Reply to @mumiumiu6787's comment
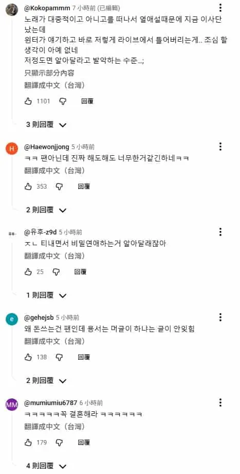Screen dimensions: 240x474 (x=84, y=443)
